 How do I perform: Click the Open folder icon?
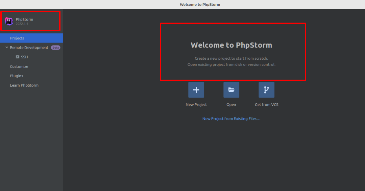pos(231,90)
